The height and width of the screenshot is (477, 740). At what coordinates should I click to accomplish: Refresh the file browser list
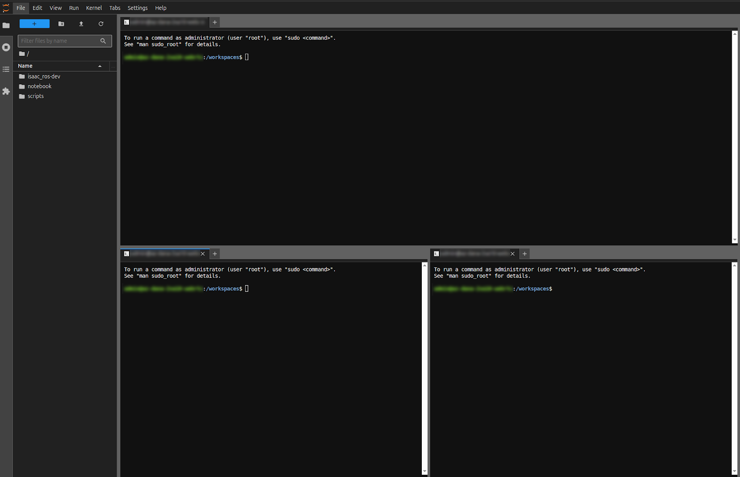point(101,24)
